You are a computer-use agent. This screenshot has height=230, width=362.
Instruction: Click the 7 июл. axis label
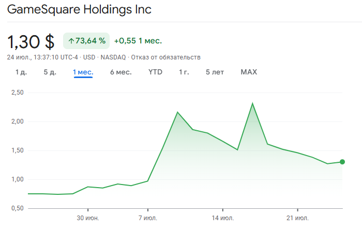pyautogui.click(x=148, y=218)
